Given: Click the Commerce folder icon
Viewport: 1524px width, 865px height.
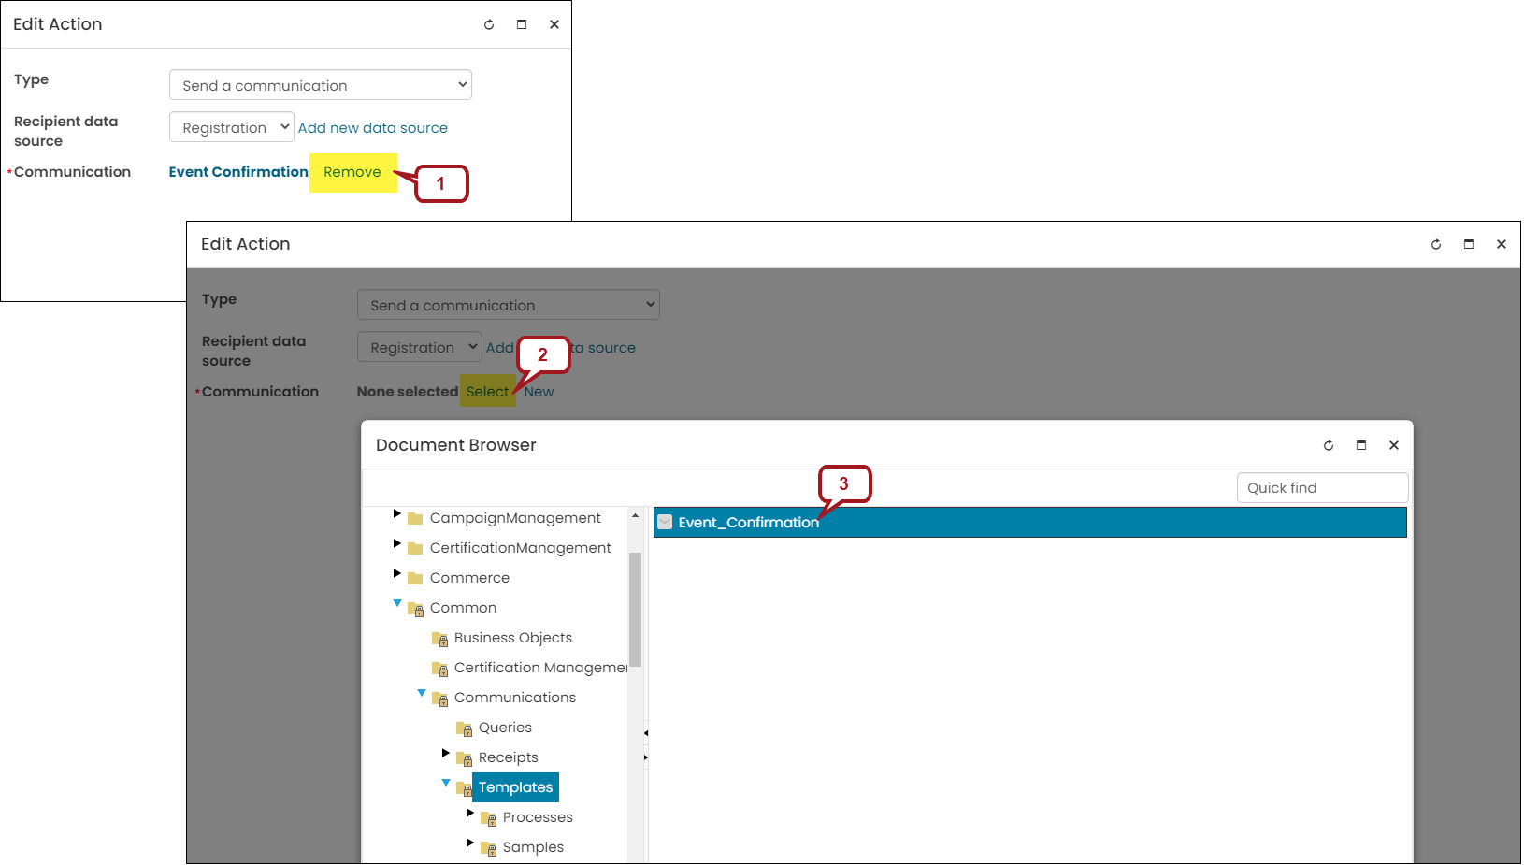Looking at the screenshot, I should pyautogui.click(x=415, y=578).
